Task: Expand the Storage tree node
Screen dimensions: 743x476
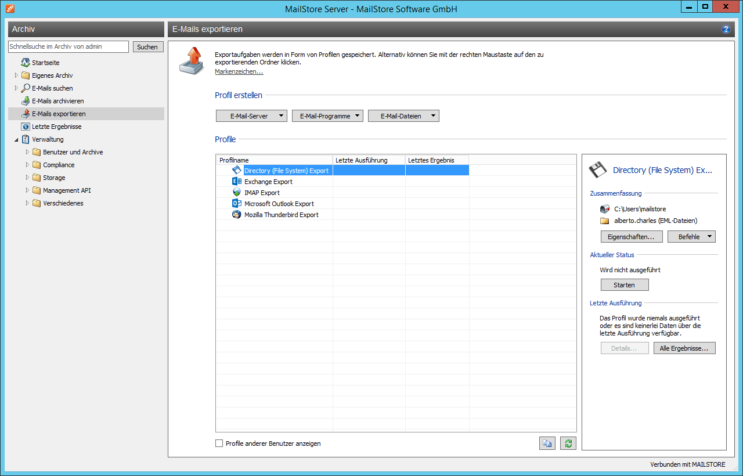Action: click(27, 178)
